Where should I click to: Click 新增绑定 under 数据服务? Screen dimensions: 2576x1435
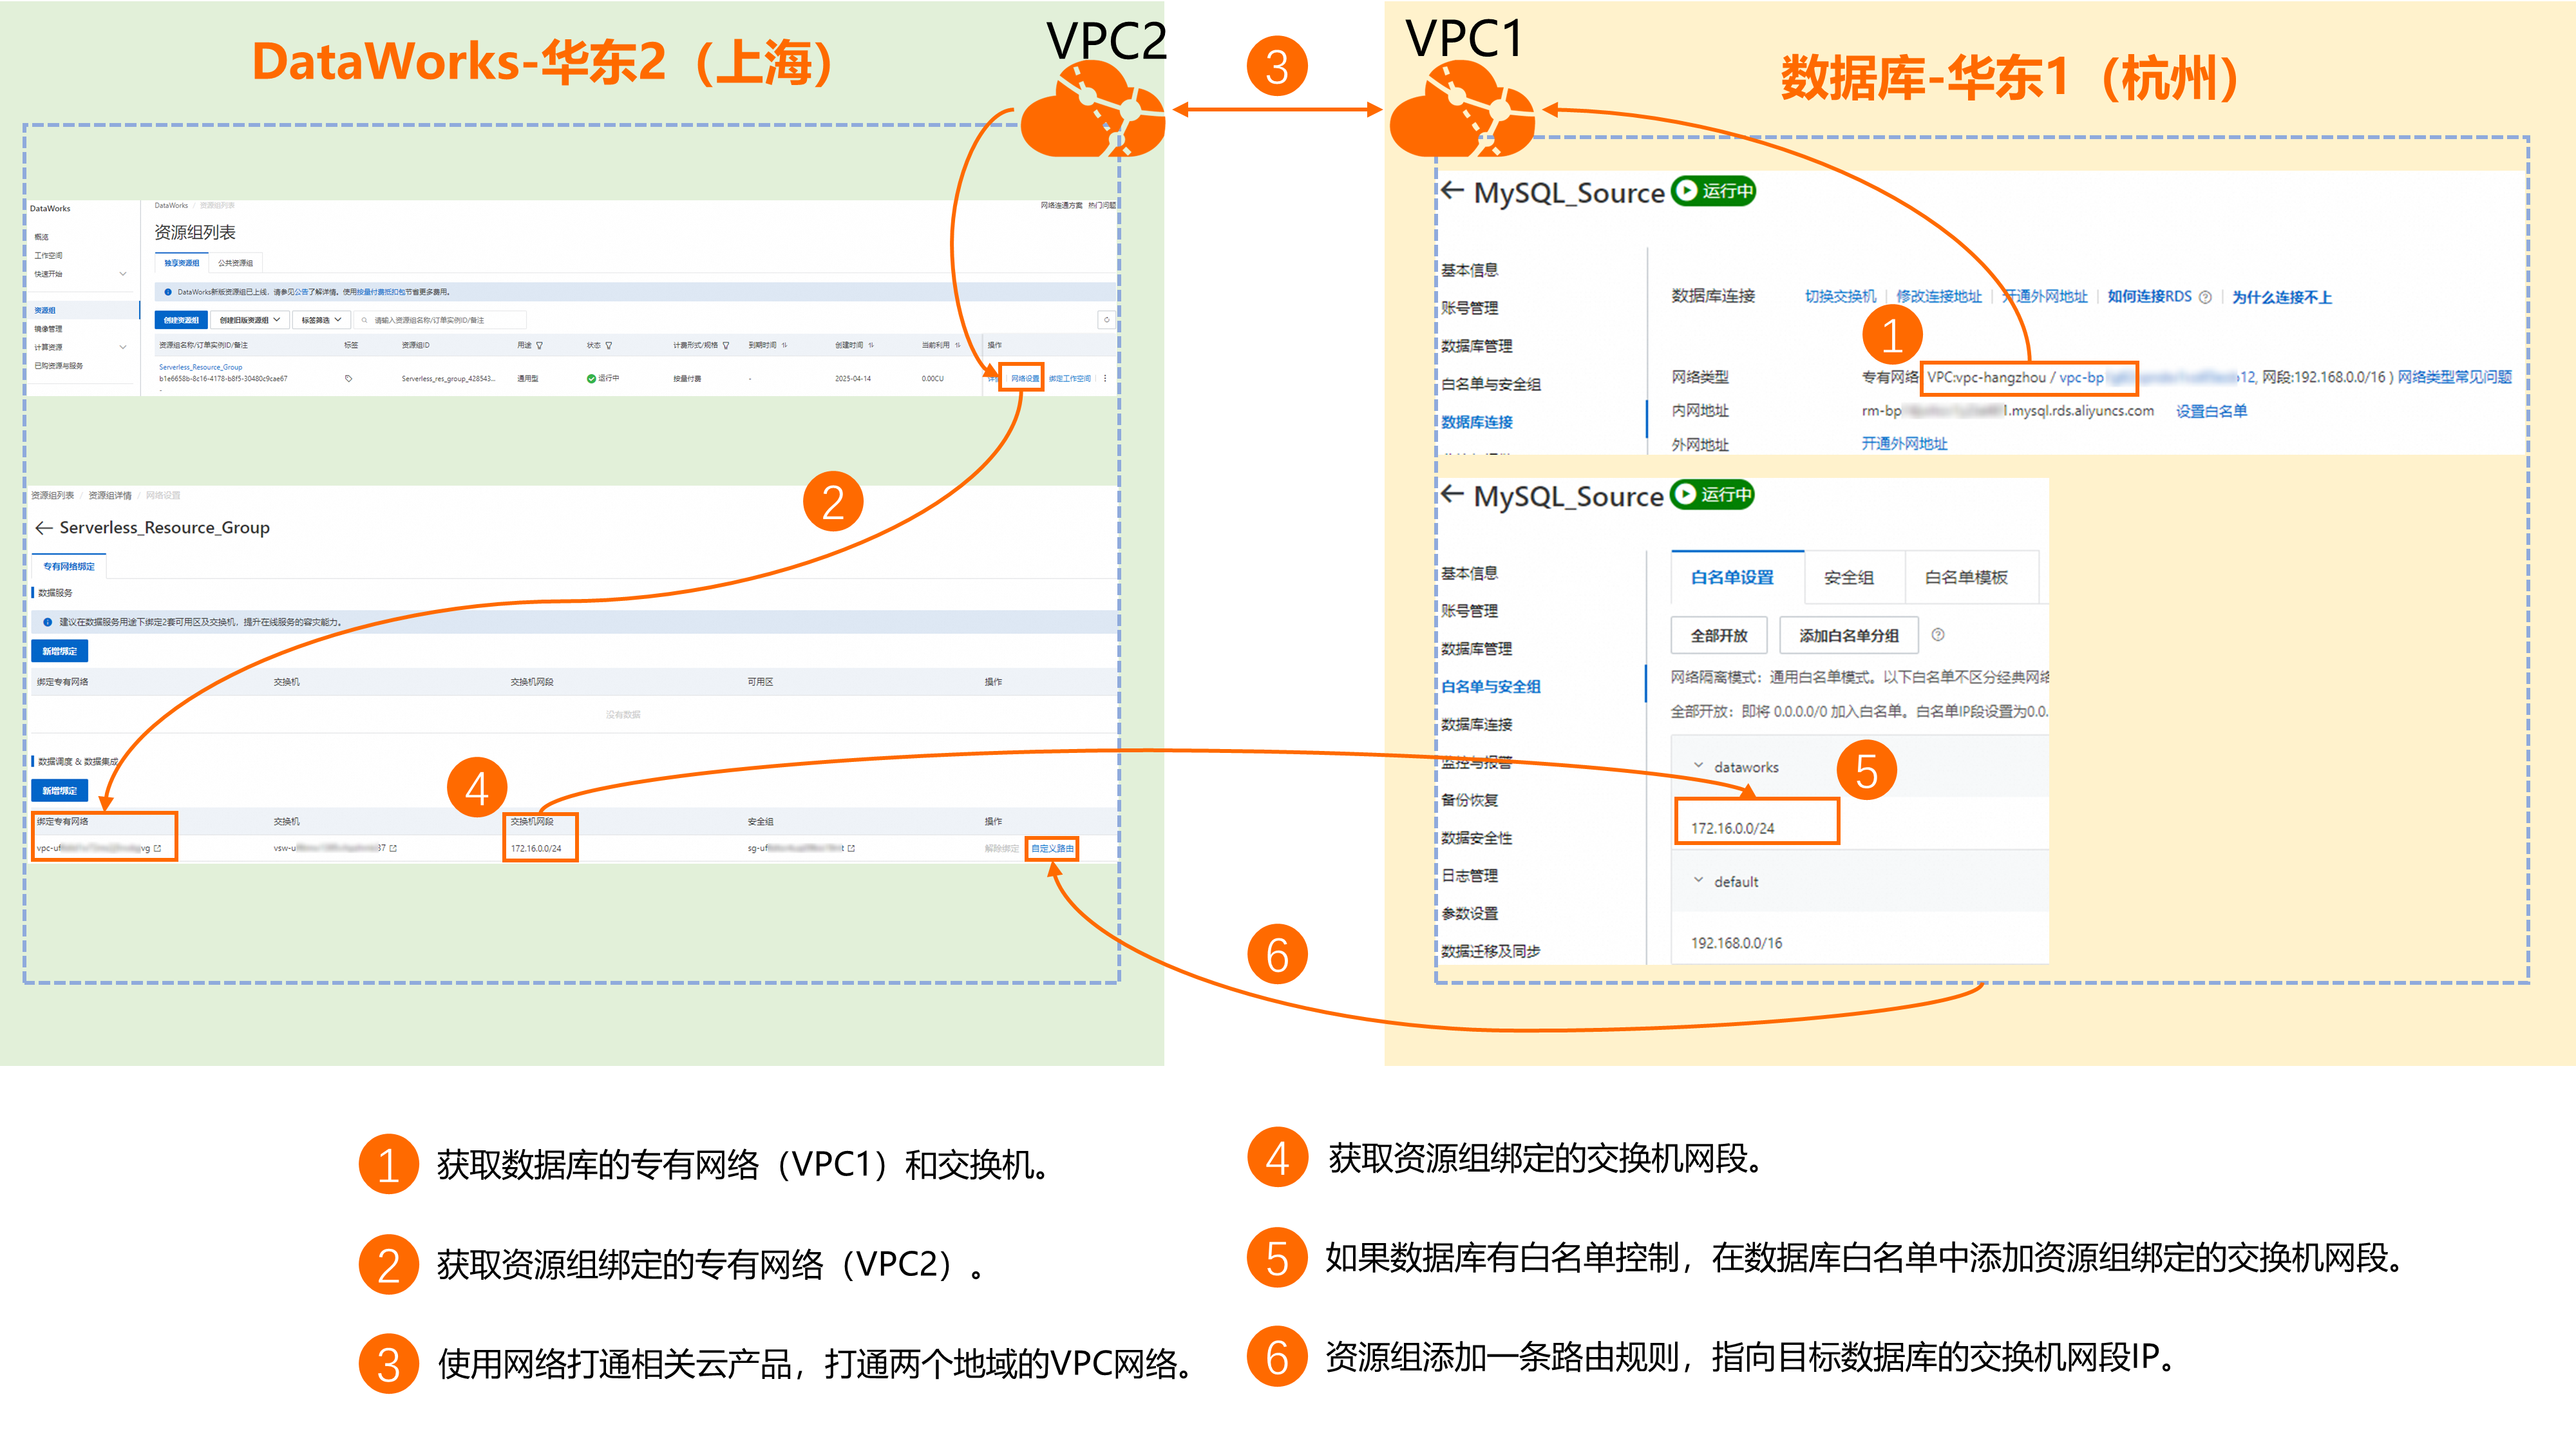(60, 651)
